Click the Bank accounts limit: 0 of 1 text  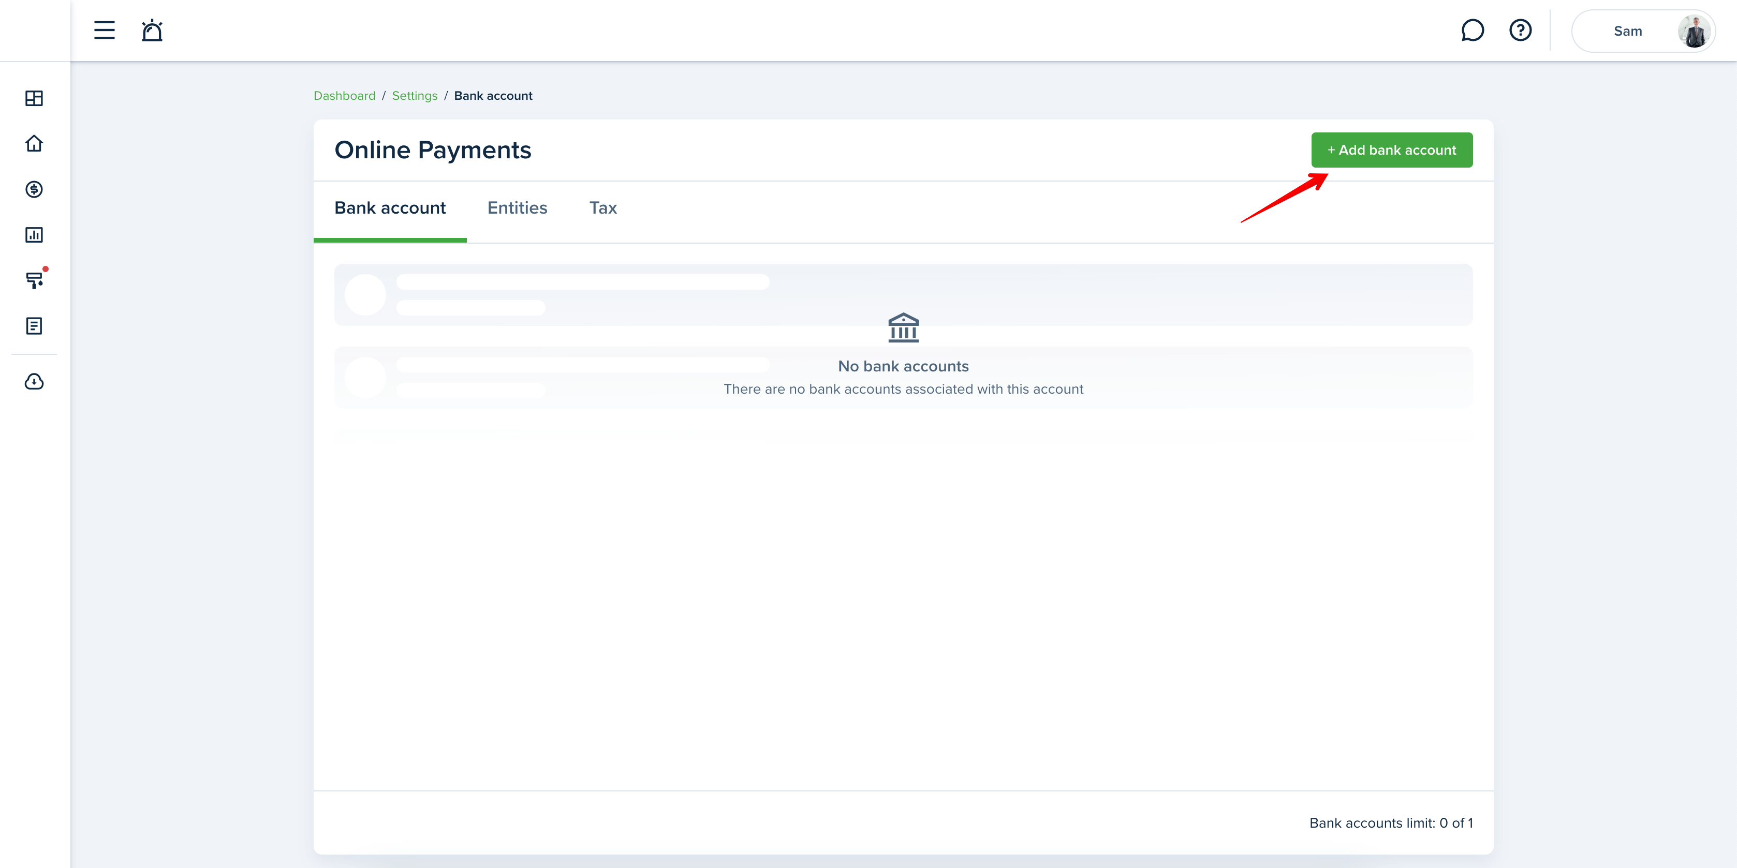pos(1391,823)
